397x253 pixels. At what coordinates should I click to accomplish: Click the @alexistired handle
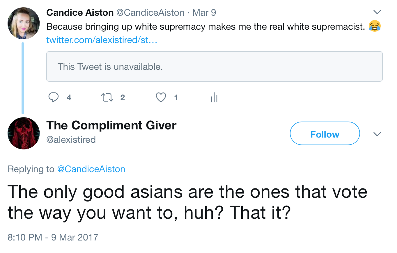tap(71, 140)
